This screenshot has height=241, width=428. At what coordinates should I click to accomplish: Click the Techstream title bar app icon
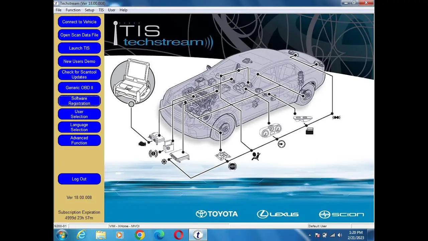click(57, 3)
